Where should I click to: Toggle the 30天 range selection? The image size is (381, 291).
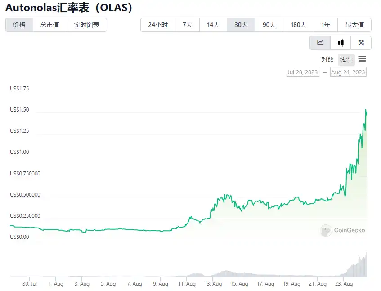[x=241, y=25]
